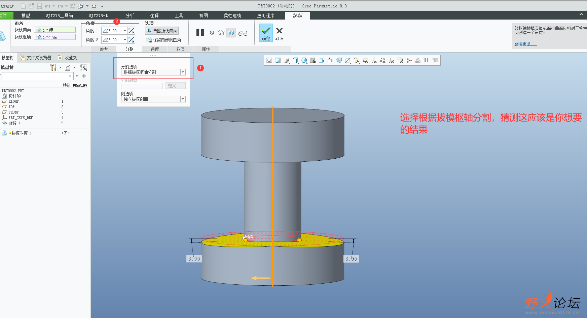Open the switch windows dropdown arrow
587x318 pixels.
pos(87,6)
